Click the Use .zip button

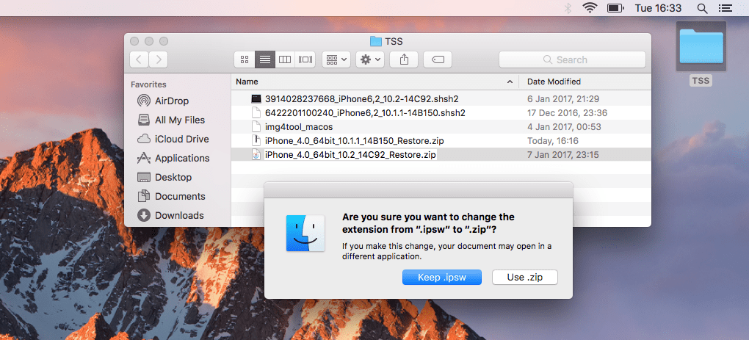tap(525, 277)
